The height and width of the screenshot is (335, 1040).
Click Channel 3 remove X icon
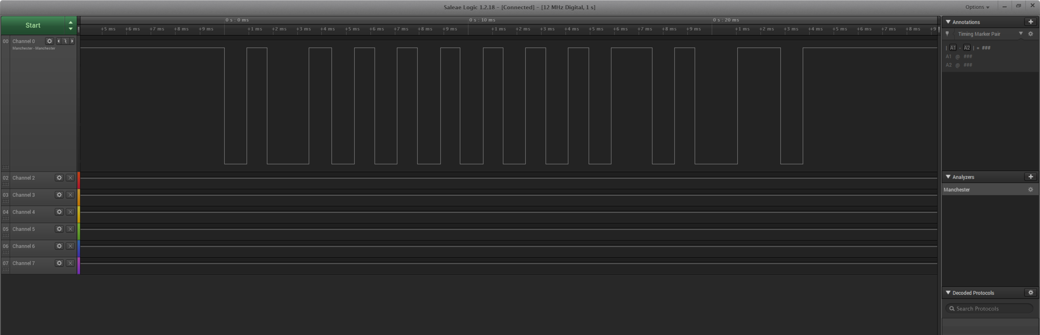pos(70,194)
